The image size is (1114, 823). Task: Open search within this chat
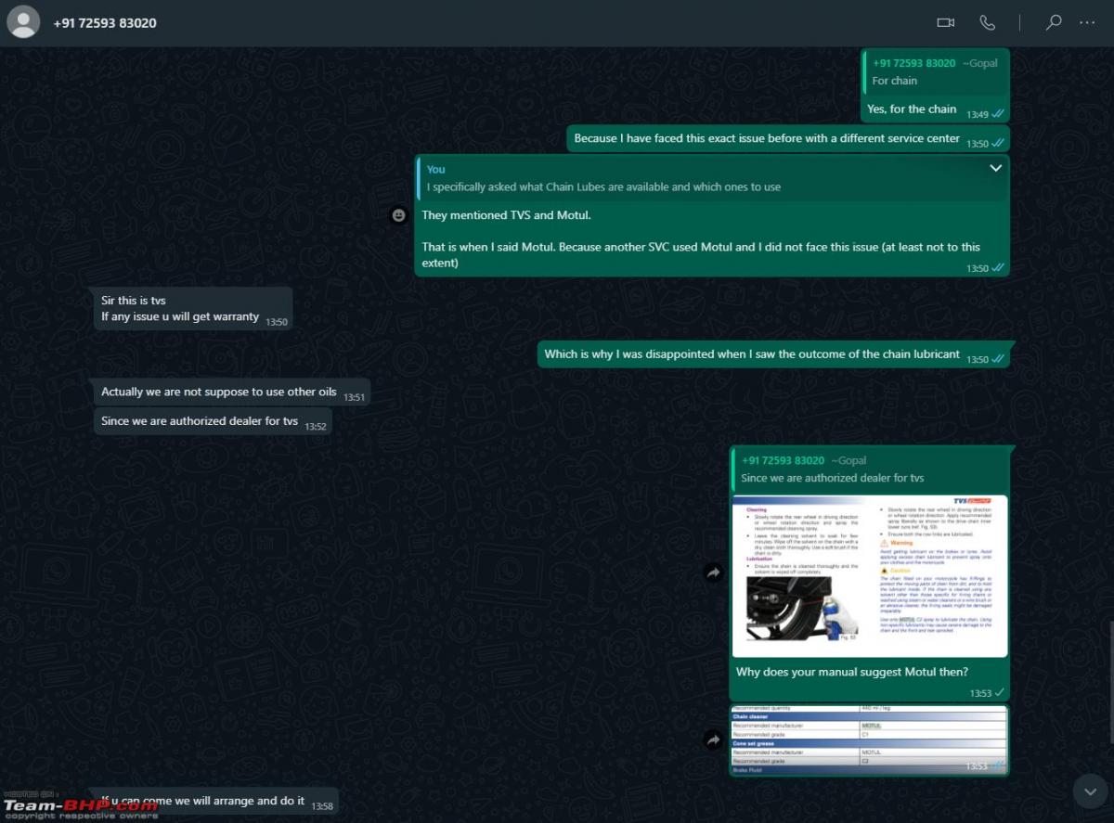click(1054, 22)
